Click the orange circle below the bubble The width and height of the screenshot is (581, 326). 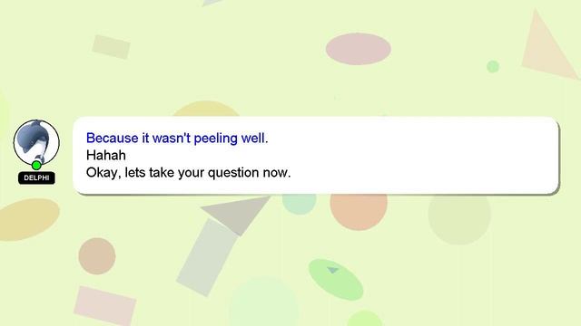pos(359,211)
